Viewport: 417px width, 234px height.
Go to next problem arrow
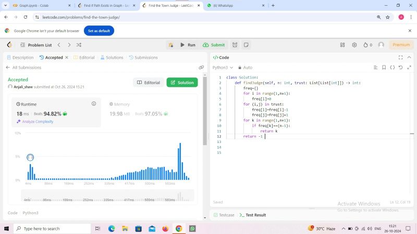pos(69,45)
